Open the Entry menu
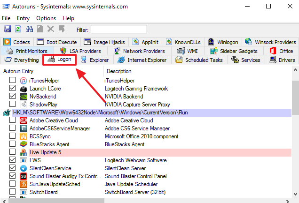 click(x=23, y=18)
